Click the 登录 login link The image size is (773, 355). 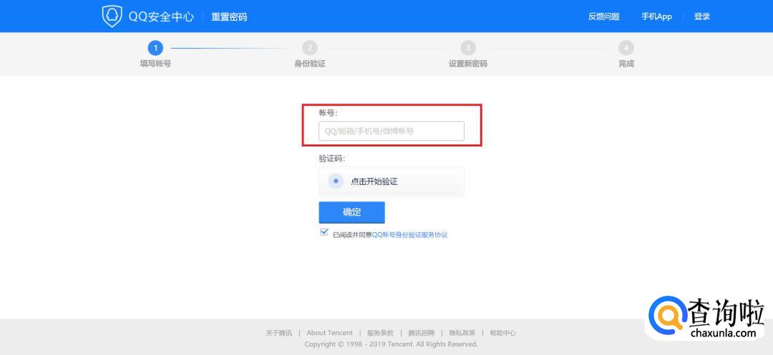tap(702, 16)
